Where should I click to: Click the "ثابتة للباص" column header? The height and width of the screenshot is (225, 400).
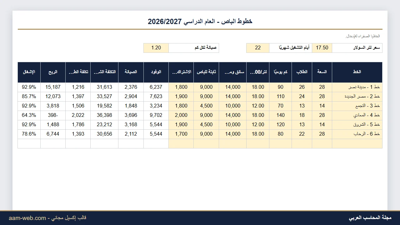coord(206,72)
